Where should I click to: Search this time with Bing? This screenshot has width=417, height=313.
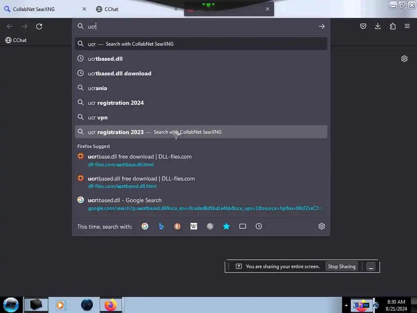161,226
